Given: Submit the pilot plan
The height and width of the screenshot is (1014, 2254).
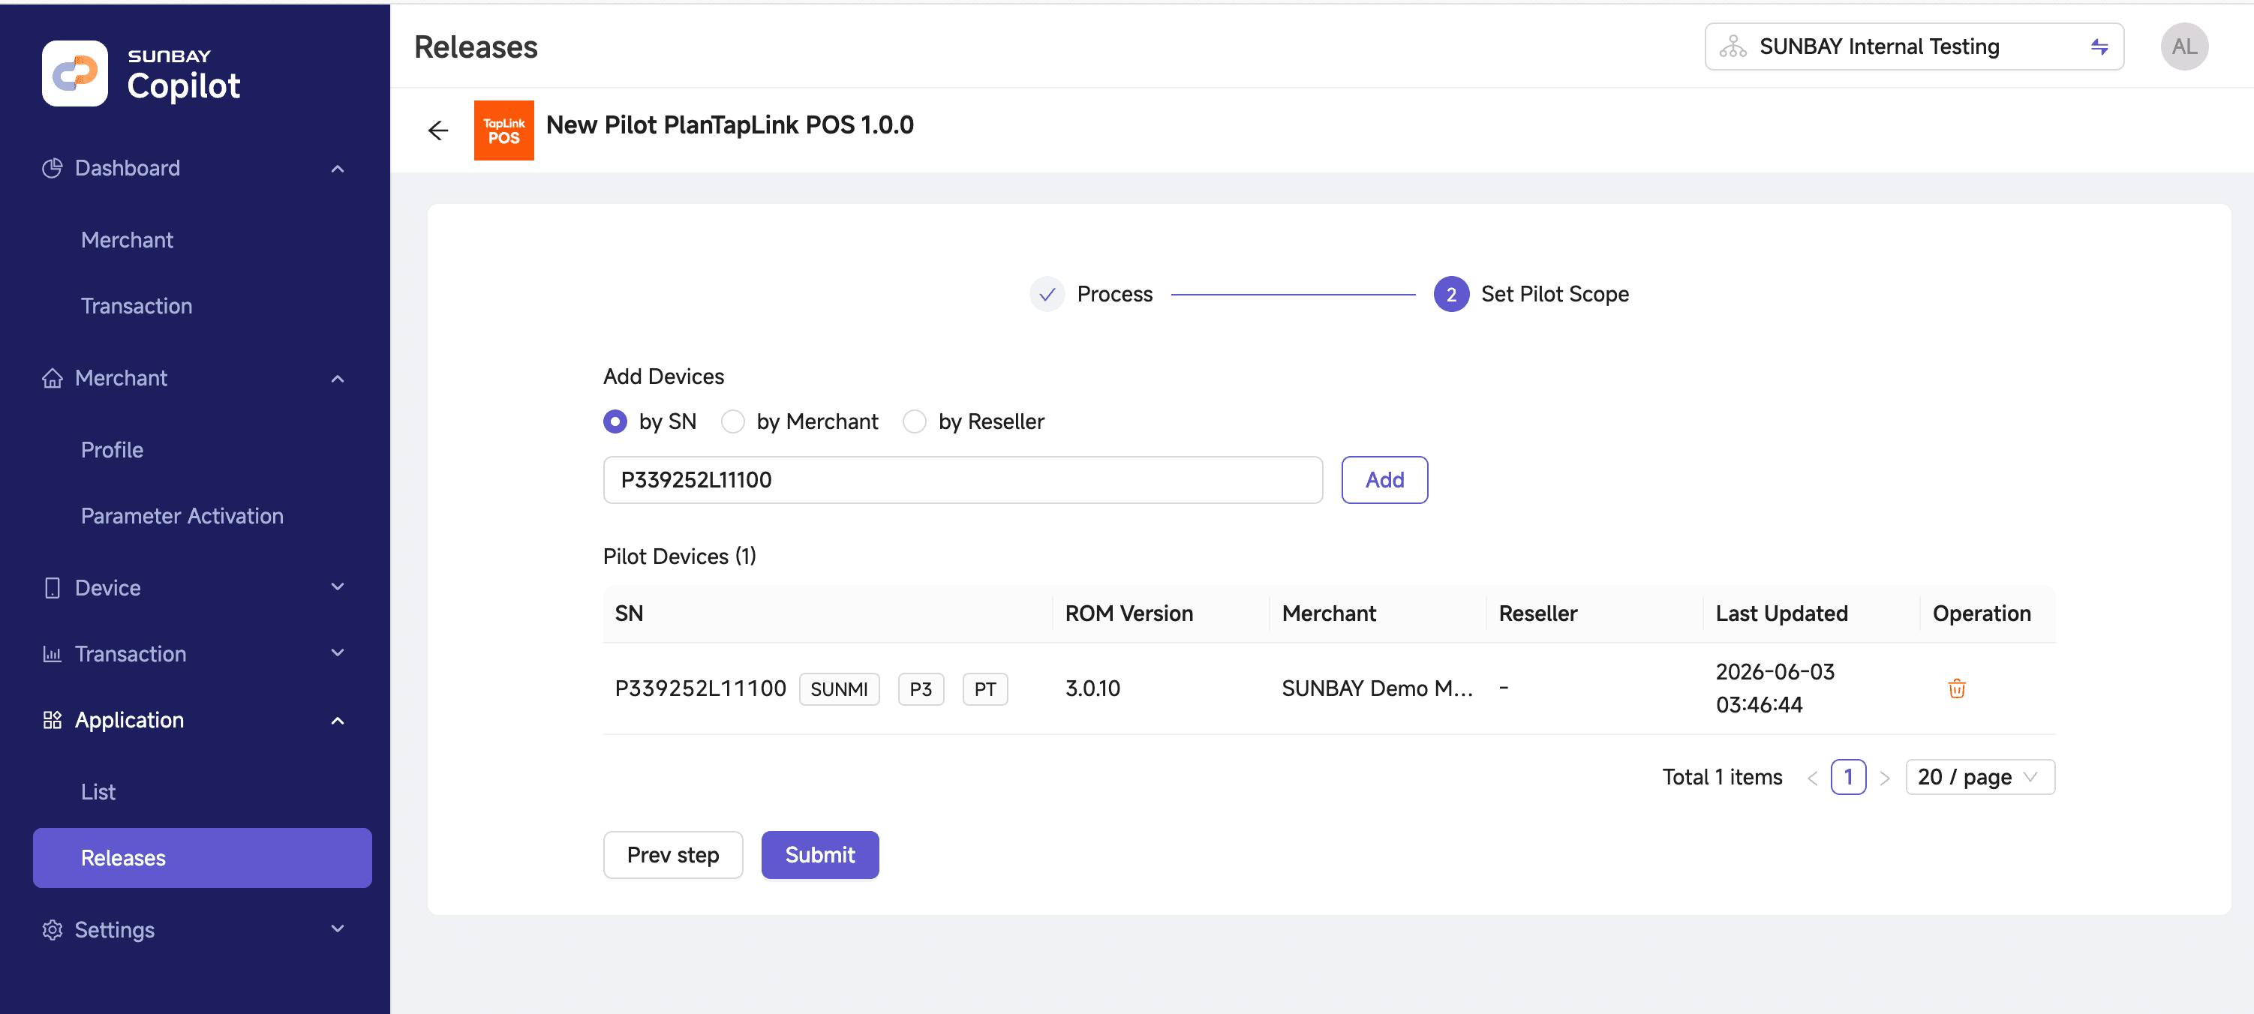Looking at the screenshot, I should point(820,855).
